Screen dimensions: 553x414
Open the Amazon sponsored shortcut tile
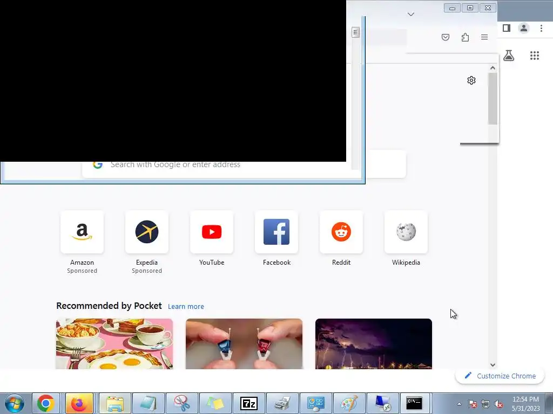[82, 232]
